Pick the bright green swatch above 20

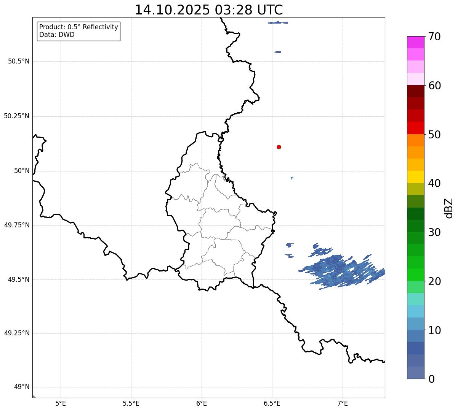[x=415, y=275]
